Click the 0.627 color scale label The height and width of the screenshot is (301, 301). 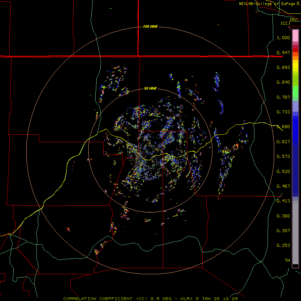[x=283, y=142]
